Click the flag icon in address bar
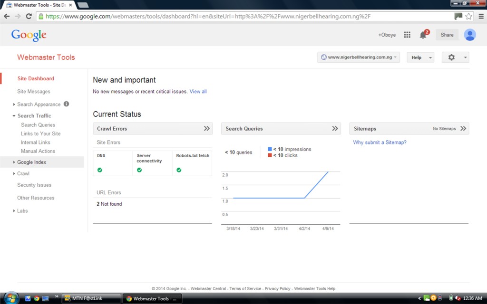 (458, 17)
